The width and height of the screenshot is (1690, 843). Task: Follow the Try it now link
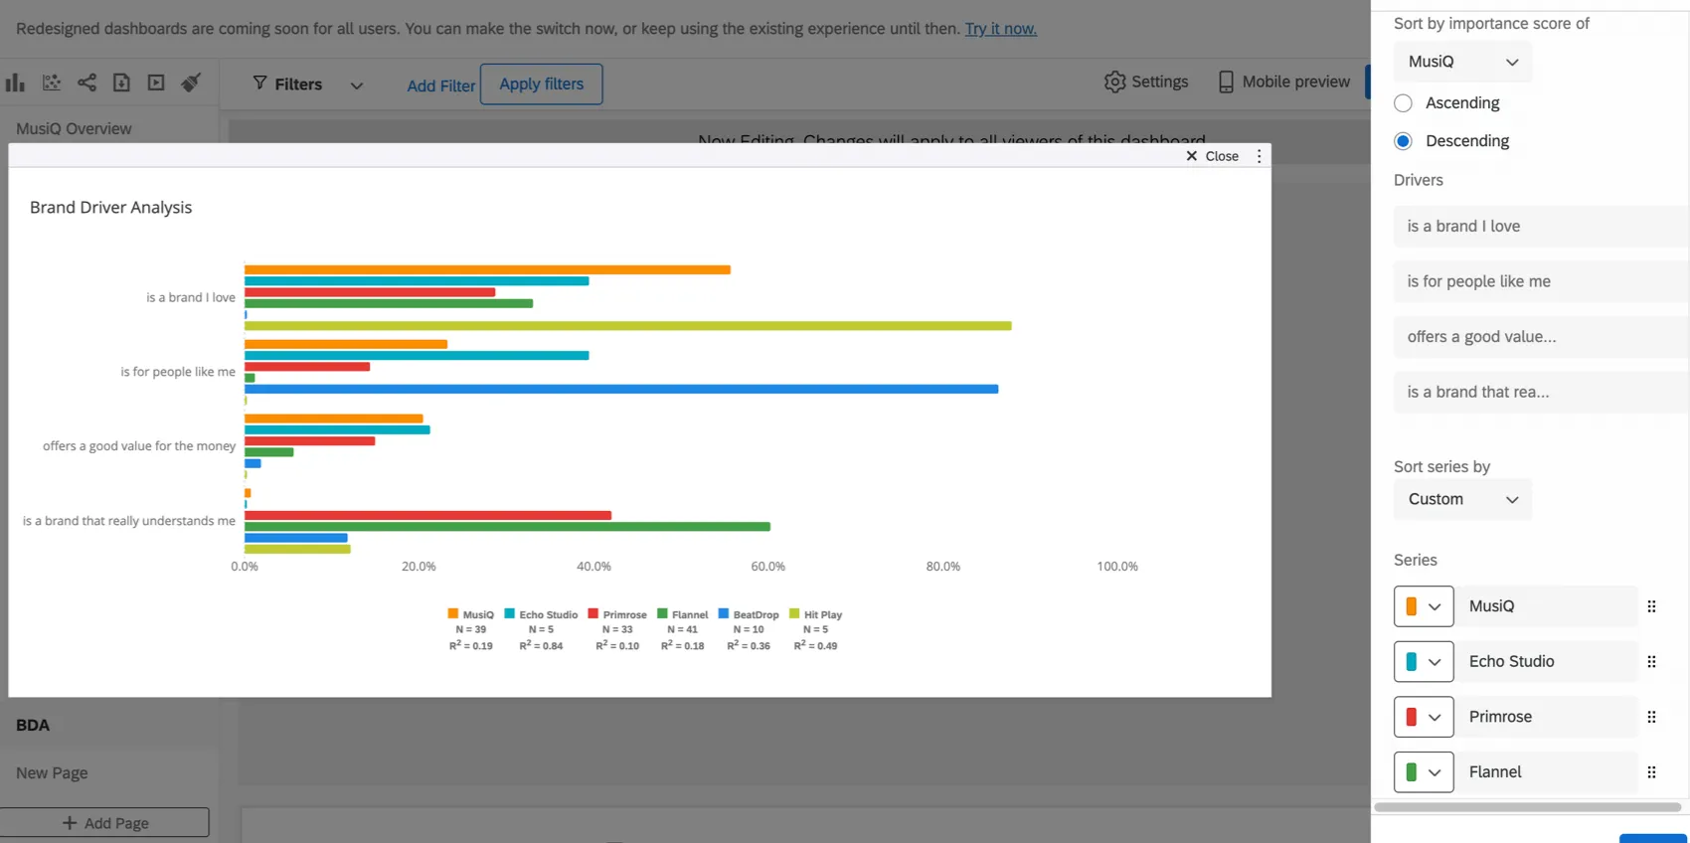click(x=1000, y=29)
